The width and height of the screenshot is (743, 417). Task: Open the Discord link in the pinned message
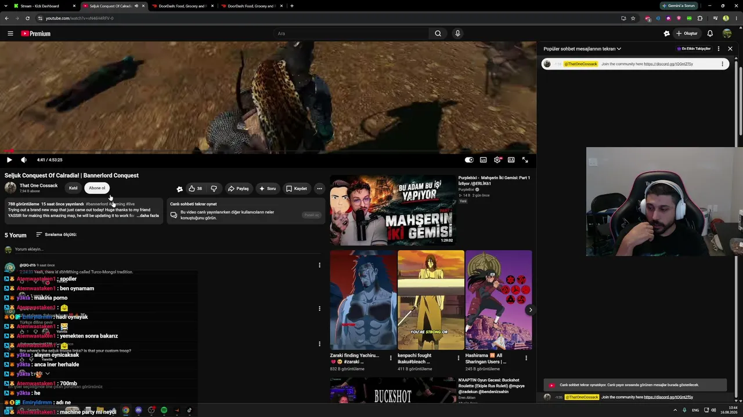coord(668,64)
